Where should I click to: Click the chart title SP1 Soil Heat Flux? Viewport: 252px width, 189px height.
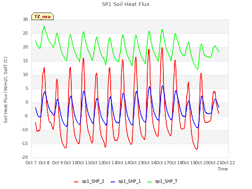click(x=126, y=4)
